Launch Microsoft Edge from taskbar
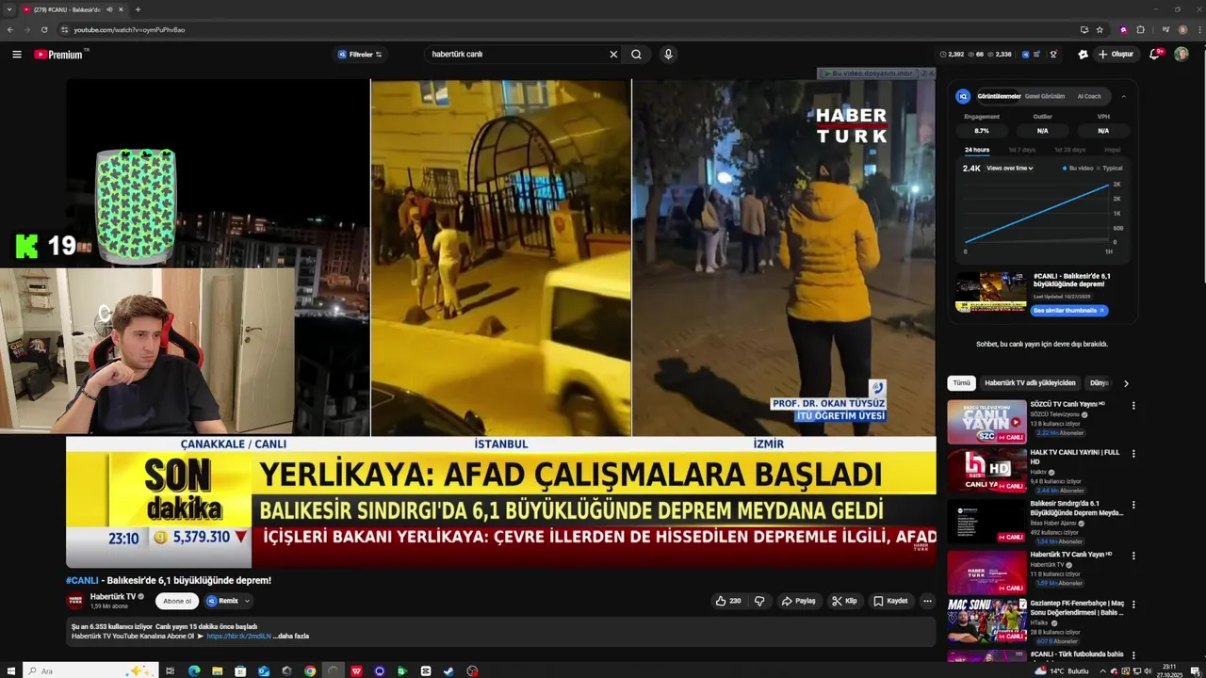The height and width of the screenshot is (678, 1206). point(194,671)
